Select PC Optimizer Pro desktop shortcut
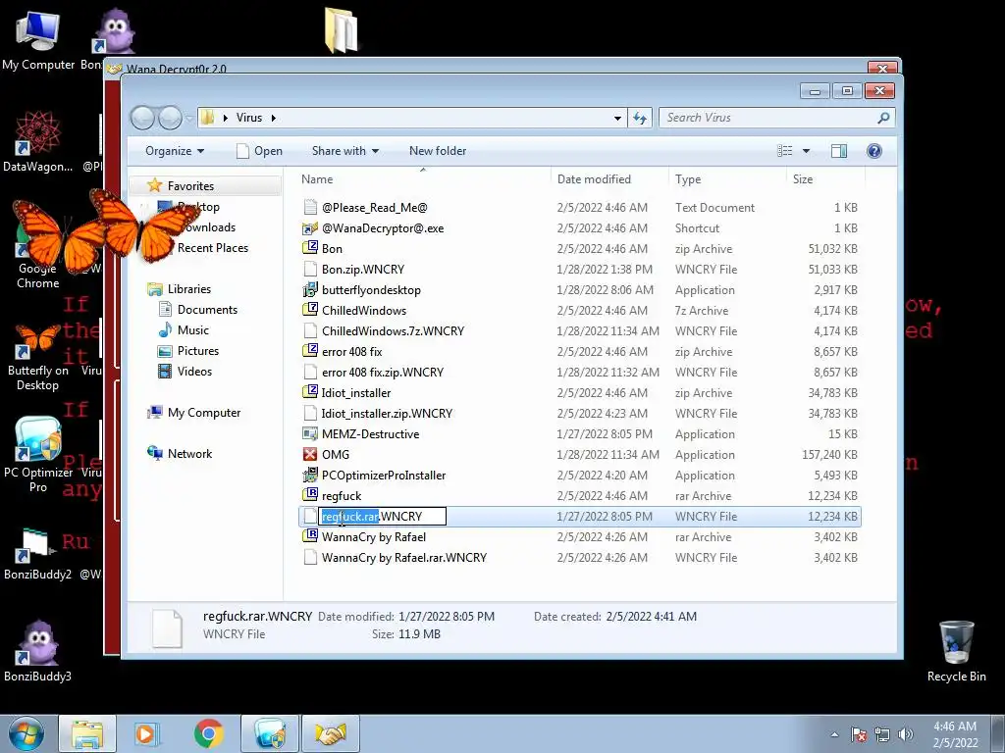 coord(38,455)
